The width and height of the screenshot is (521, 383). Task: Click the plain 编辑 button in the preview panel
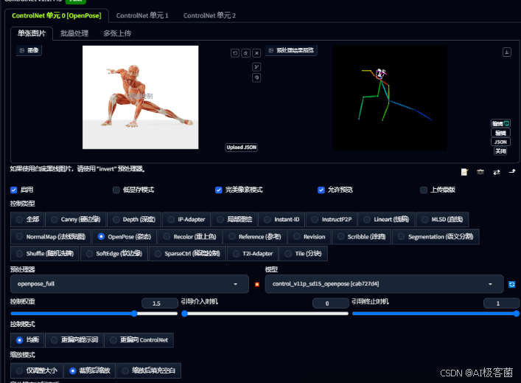tap(500, 133)
